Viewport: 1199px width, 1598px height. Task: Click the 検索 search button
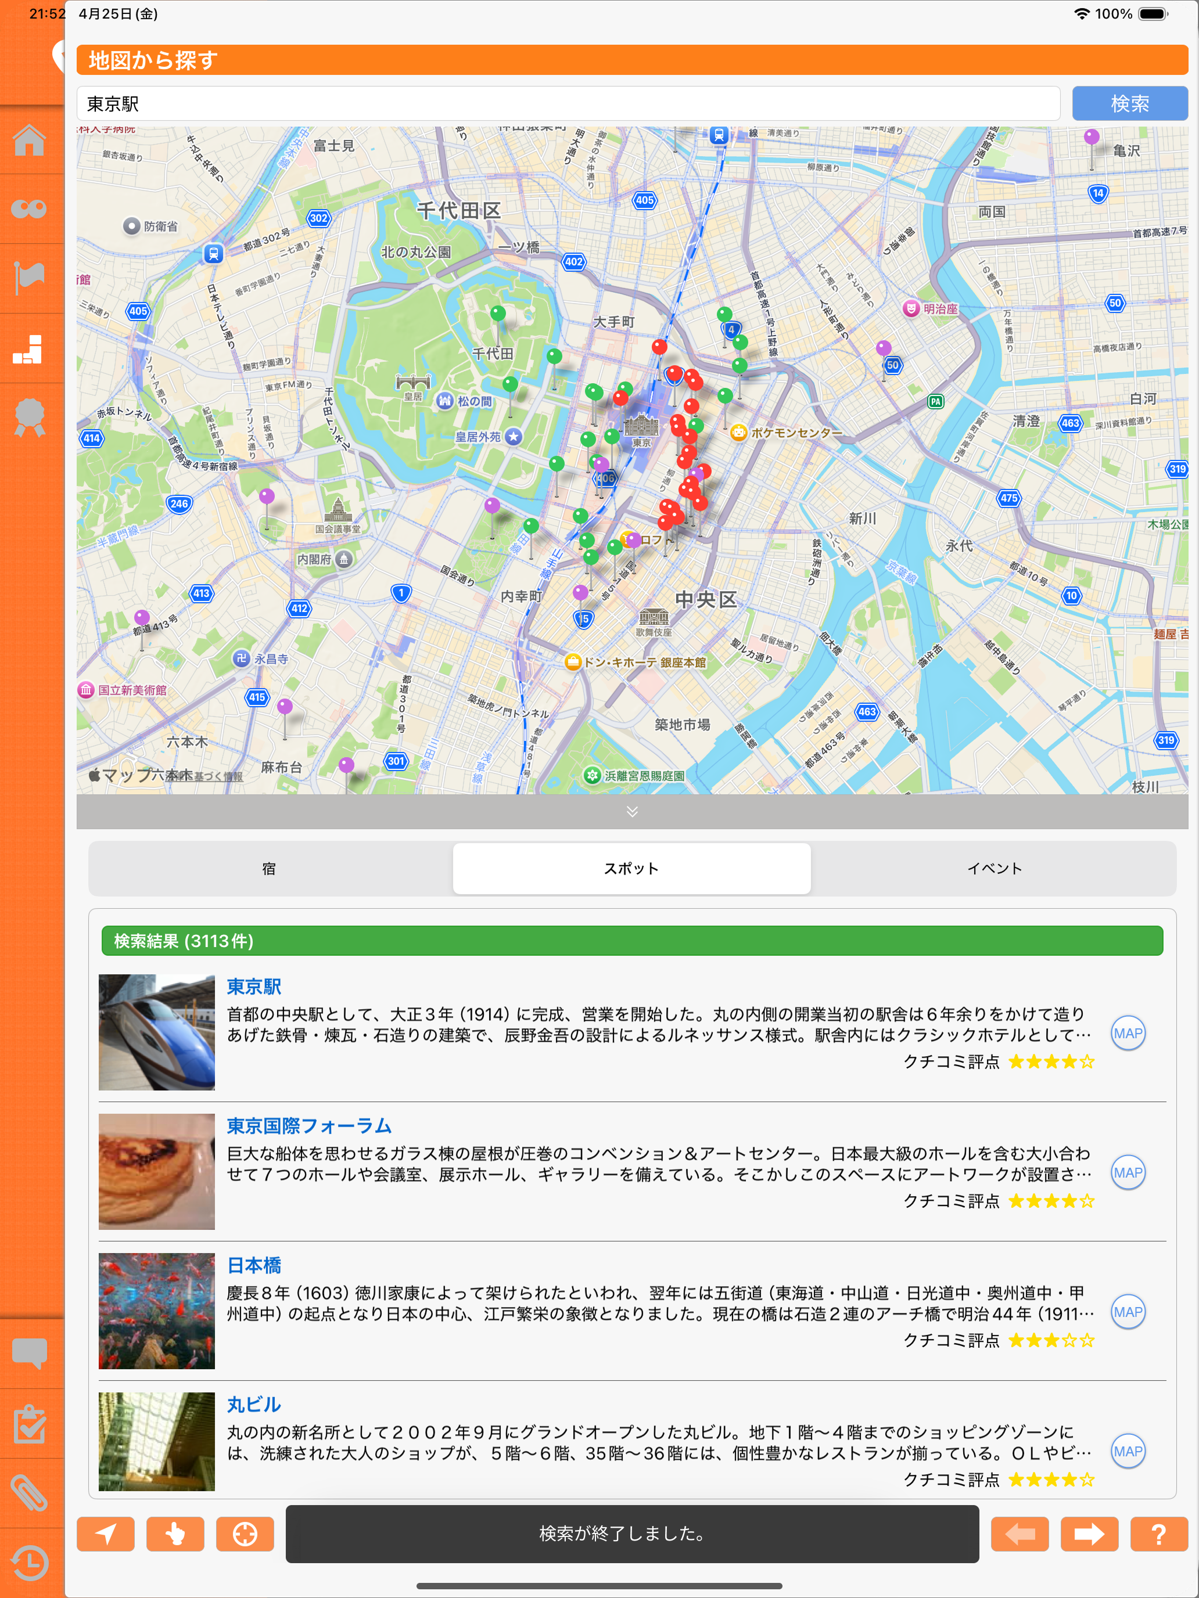(x=1130, y=103)
